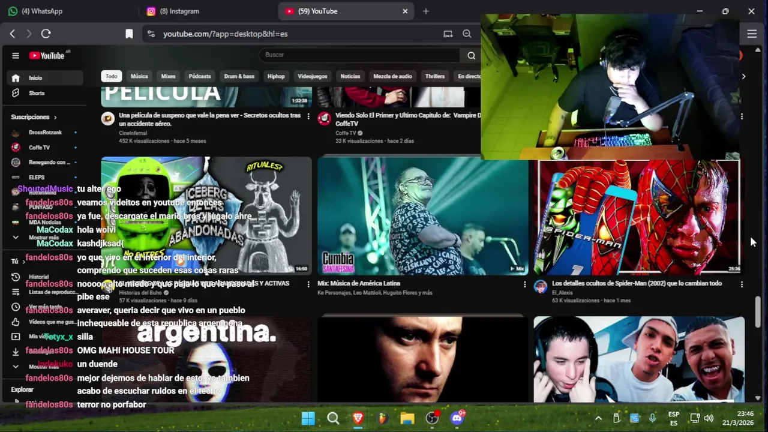Click browser back arrow
The width and height of the screenshot is (768, 432).
click(x=13, y=34)
